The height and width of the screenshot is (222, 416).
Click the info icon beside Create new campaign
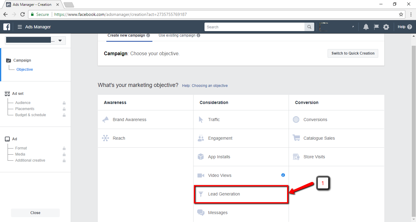coord(148,35)
